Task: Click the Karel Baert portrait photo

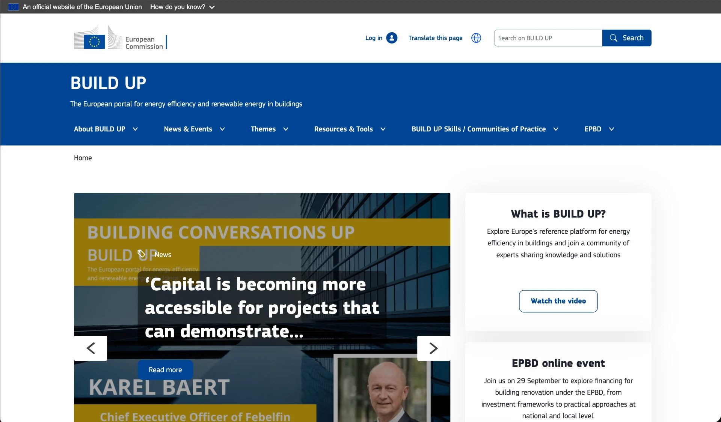Action: (x=383, y=389)
